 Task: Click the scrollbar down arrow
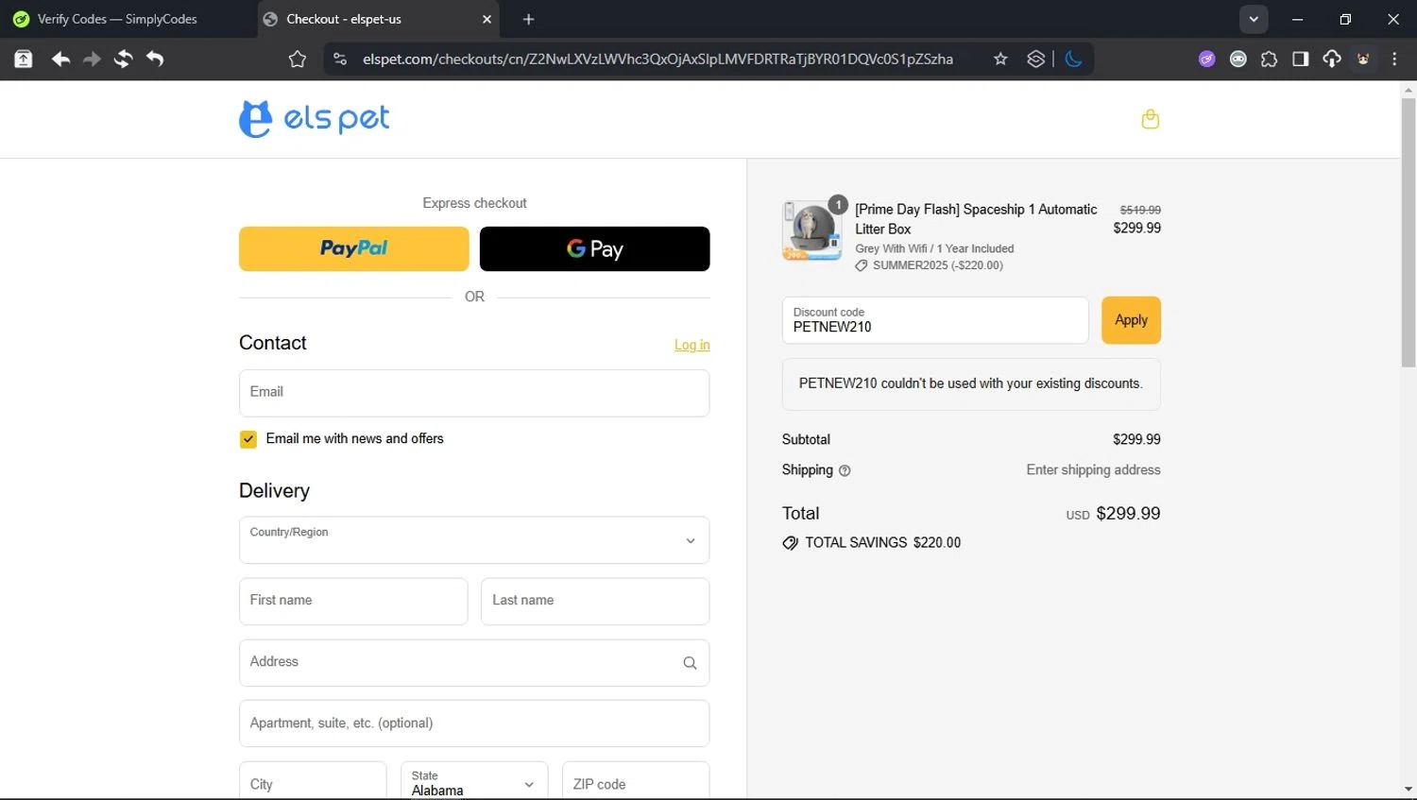pyautogui.click(x=1408, y=790)
